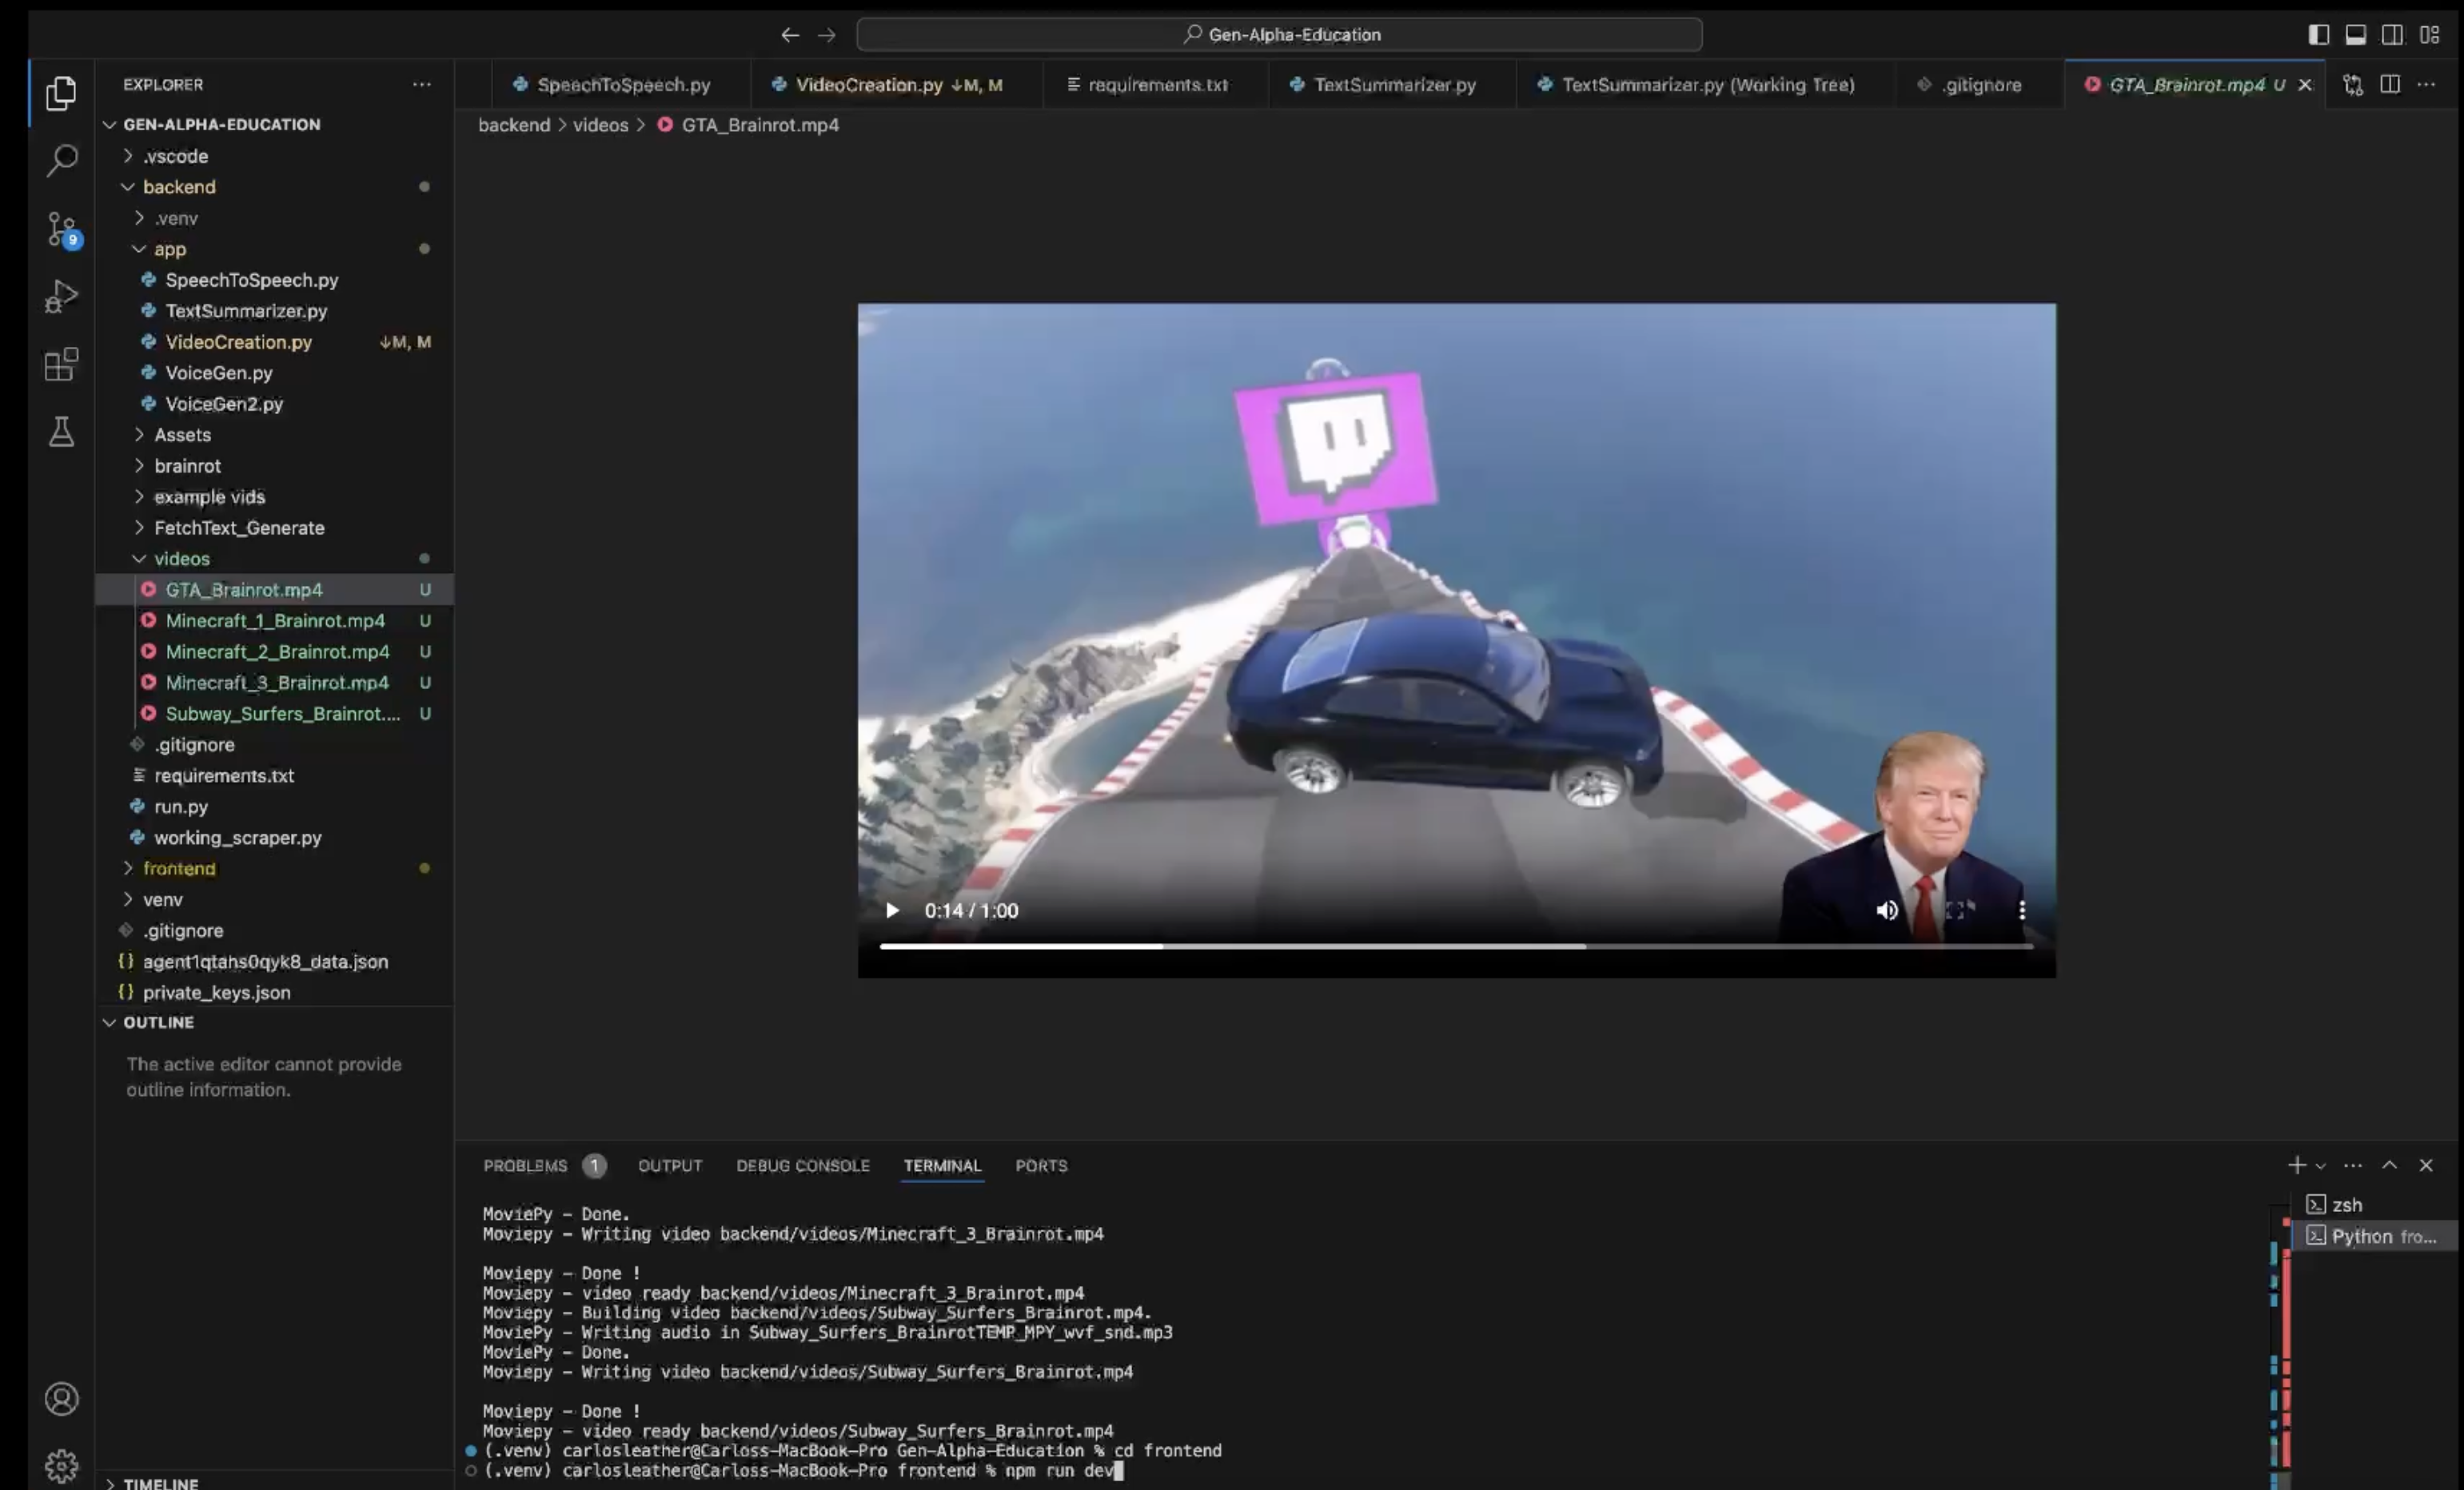This screenshot has width=2464, height=1490.
Task: Open the Manage settings gear
Action: pos(61,1465)
